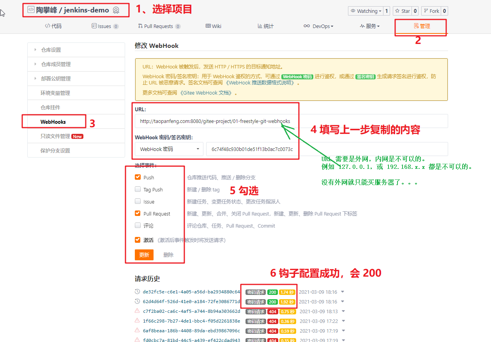Image resolution: width=491 pixels, height=342 pixels.
Task: Click the warning triangle for 6af8beaa request
Action: 137,330
